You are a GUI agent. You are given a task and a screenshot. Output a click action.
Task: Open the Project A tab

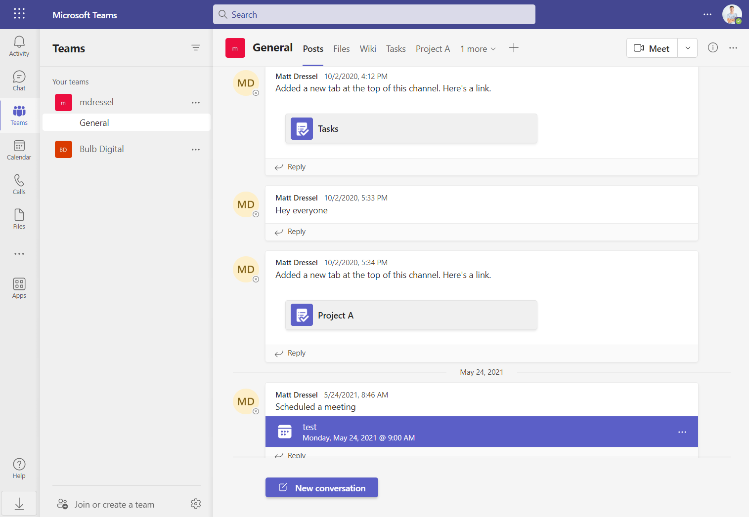tap(433, 49)
